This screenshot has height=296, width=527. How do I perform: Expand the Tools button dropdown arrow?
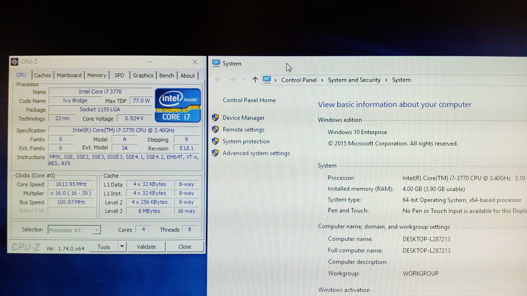tap(122, 247)
